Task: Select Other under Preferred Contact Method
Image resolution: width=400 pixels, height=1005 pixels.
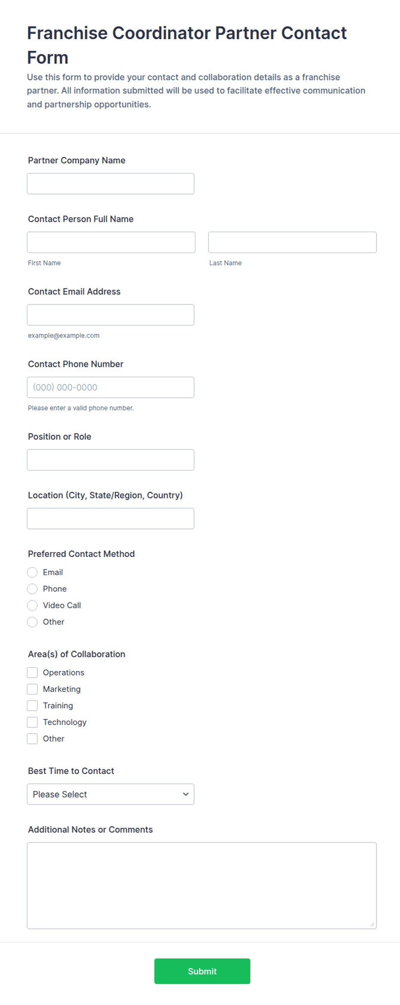Action: [32, 622]
